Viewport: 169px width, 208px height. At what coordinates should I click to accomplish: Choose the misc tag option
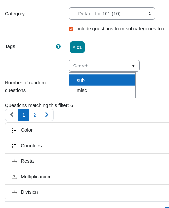pos(102,90)
